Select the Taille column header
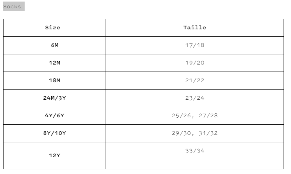The image size is (291, 174). [x=194, y=28]
